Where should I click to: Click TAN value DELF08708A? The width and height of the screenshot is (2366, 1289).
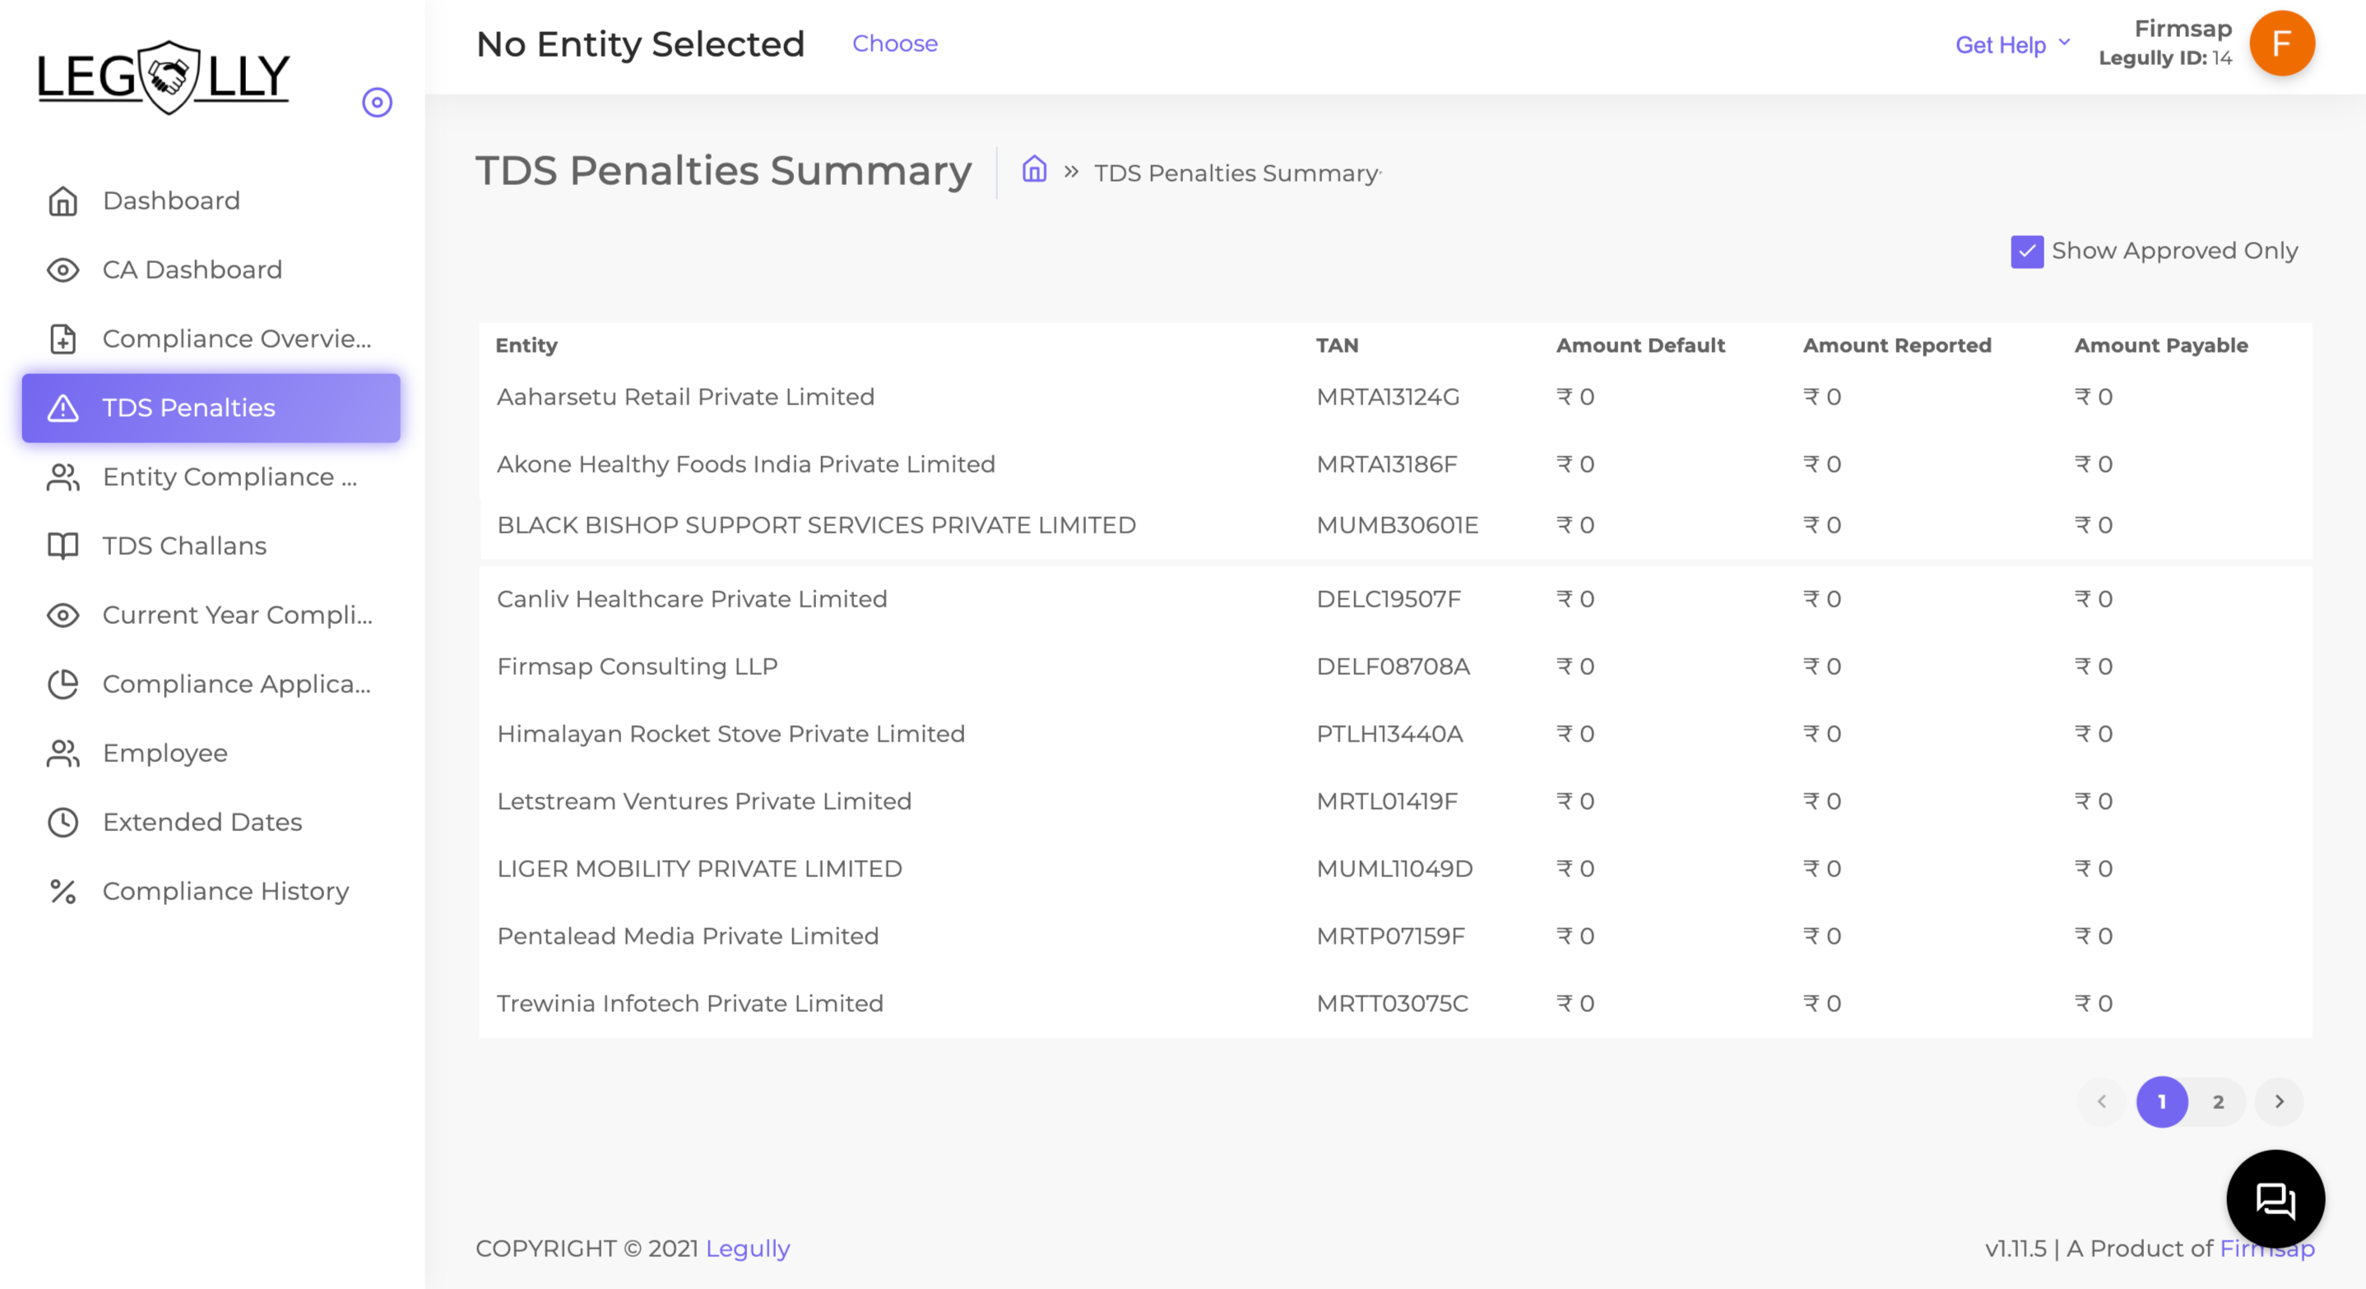(x=1393, y=666)
